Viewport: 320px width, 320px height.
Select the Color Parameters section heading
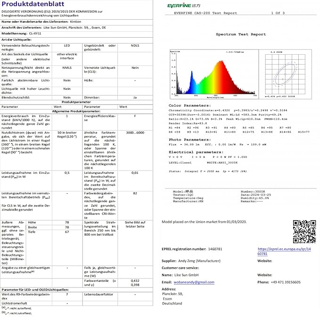(189, 106)
